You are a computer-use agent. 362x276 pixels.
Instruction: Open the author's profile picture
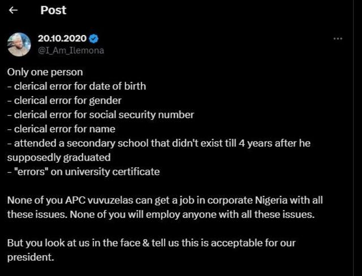click(x=19, y=44)
